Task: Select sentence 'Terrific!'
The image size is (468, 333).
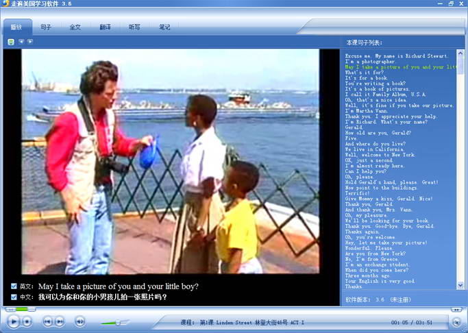Action: 357,193
